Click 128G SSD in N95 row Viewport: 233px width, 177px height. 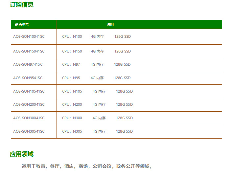point(122,78)
